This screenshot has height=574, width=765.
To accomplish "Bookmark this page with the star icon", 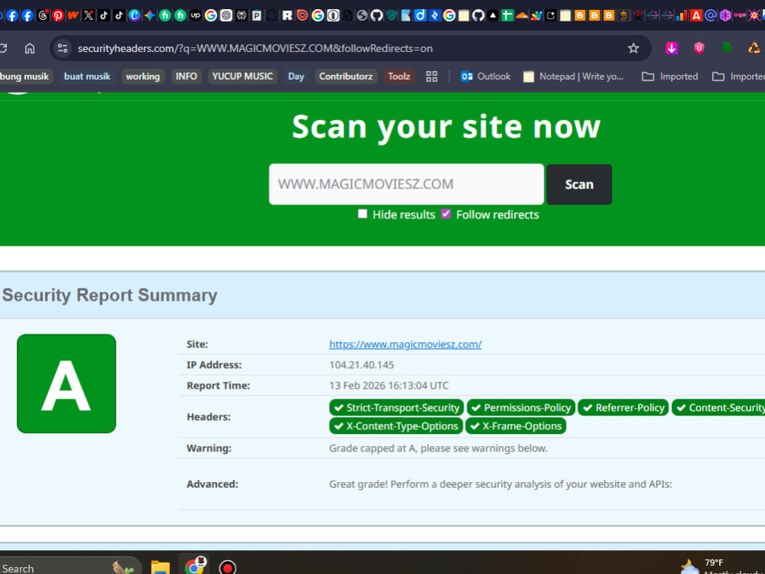I will (x=633, y=48).
